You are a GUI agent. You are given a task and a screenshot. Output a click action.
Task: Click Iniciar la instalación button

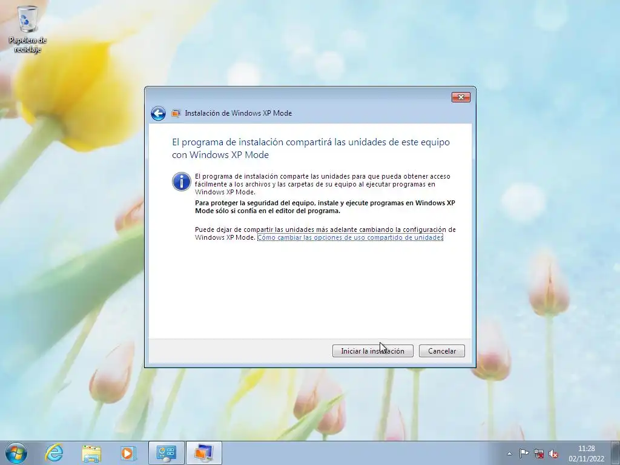click(372, 351)
